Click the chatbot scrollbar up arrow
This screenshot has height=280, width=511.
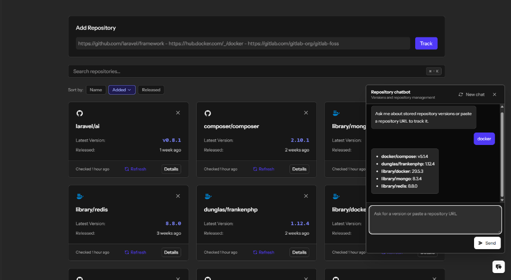pos(502,107)
